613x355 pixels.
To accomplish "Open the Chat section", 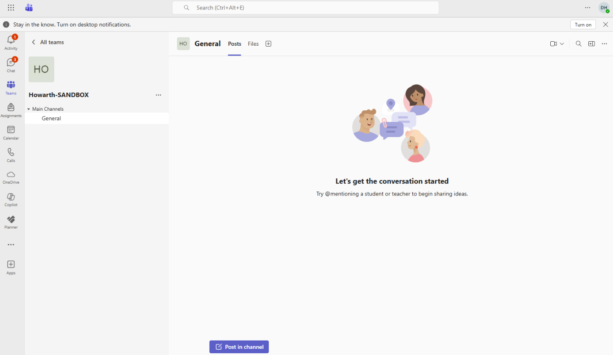I will [11, 65].
